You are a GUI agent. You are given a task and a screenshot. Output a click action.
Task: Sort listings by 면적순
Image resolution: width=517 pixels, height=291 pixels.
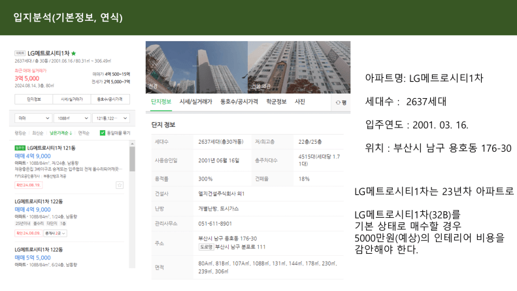(84, 133)
